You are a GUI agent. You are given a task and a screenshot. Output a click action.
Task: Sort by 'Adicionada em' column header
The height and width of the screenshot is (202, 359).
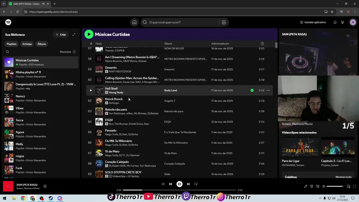click(220, 43)
